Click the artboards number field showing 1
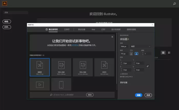Screen dimensions: 179x110 coord(148,54)
